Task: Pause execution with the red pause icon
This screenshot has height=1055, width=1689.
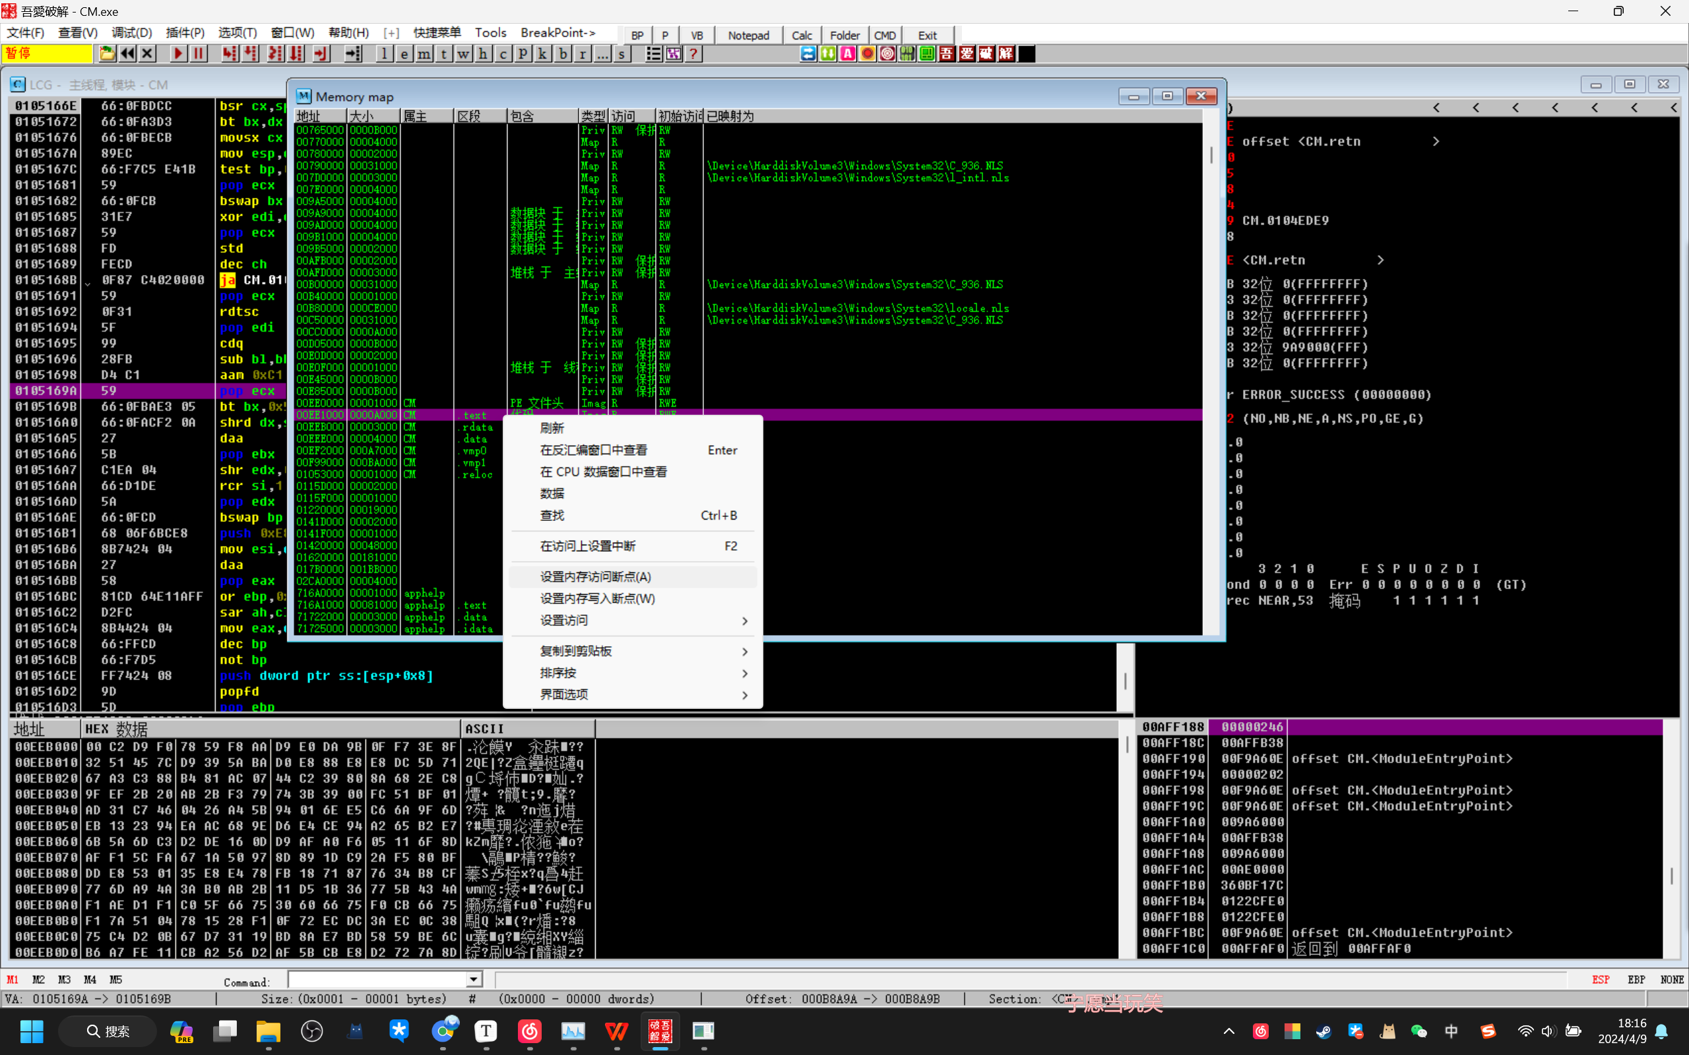Action: click(x=199, y=53)
